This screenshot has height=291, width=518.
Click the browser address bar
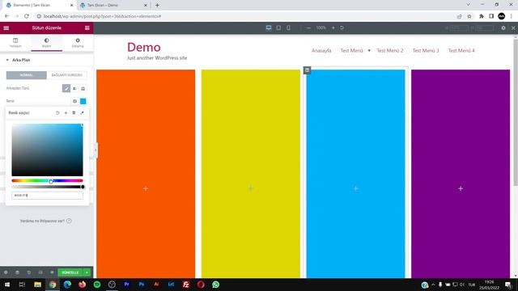(x=244, y=16)
